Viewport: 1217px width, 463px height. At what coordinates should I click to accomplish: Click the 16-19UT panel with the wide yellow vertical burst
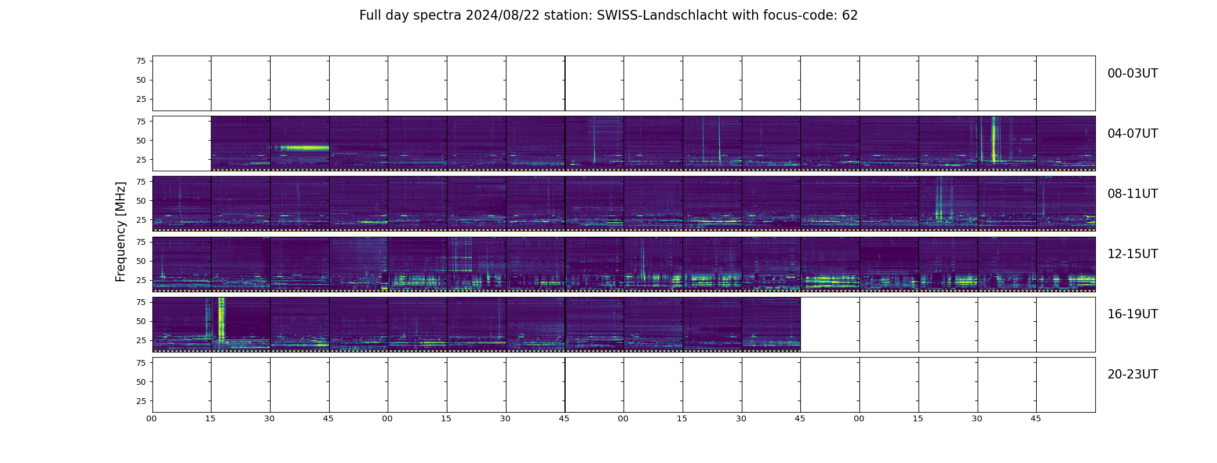pos(241,325)
